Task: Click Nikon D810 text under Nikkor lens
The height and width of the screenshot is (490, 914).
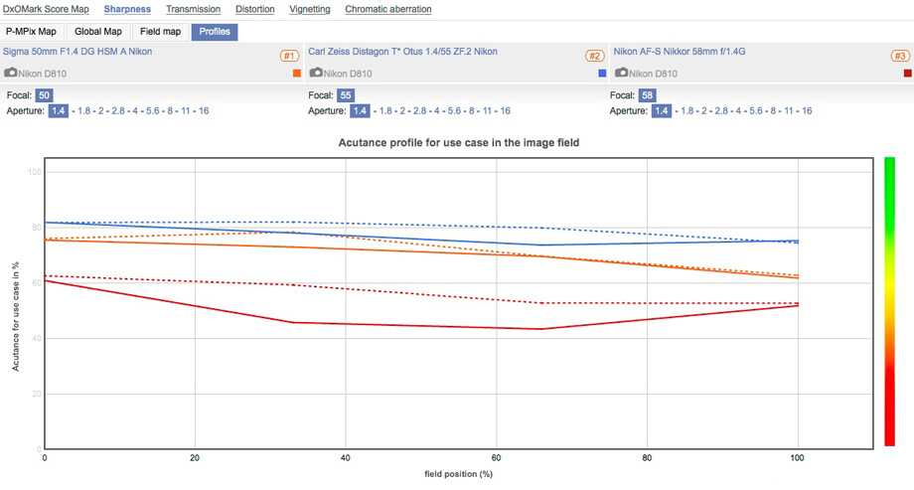Action: pyautogui.click(x=653, y=74)
